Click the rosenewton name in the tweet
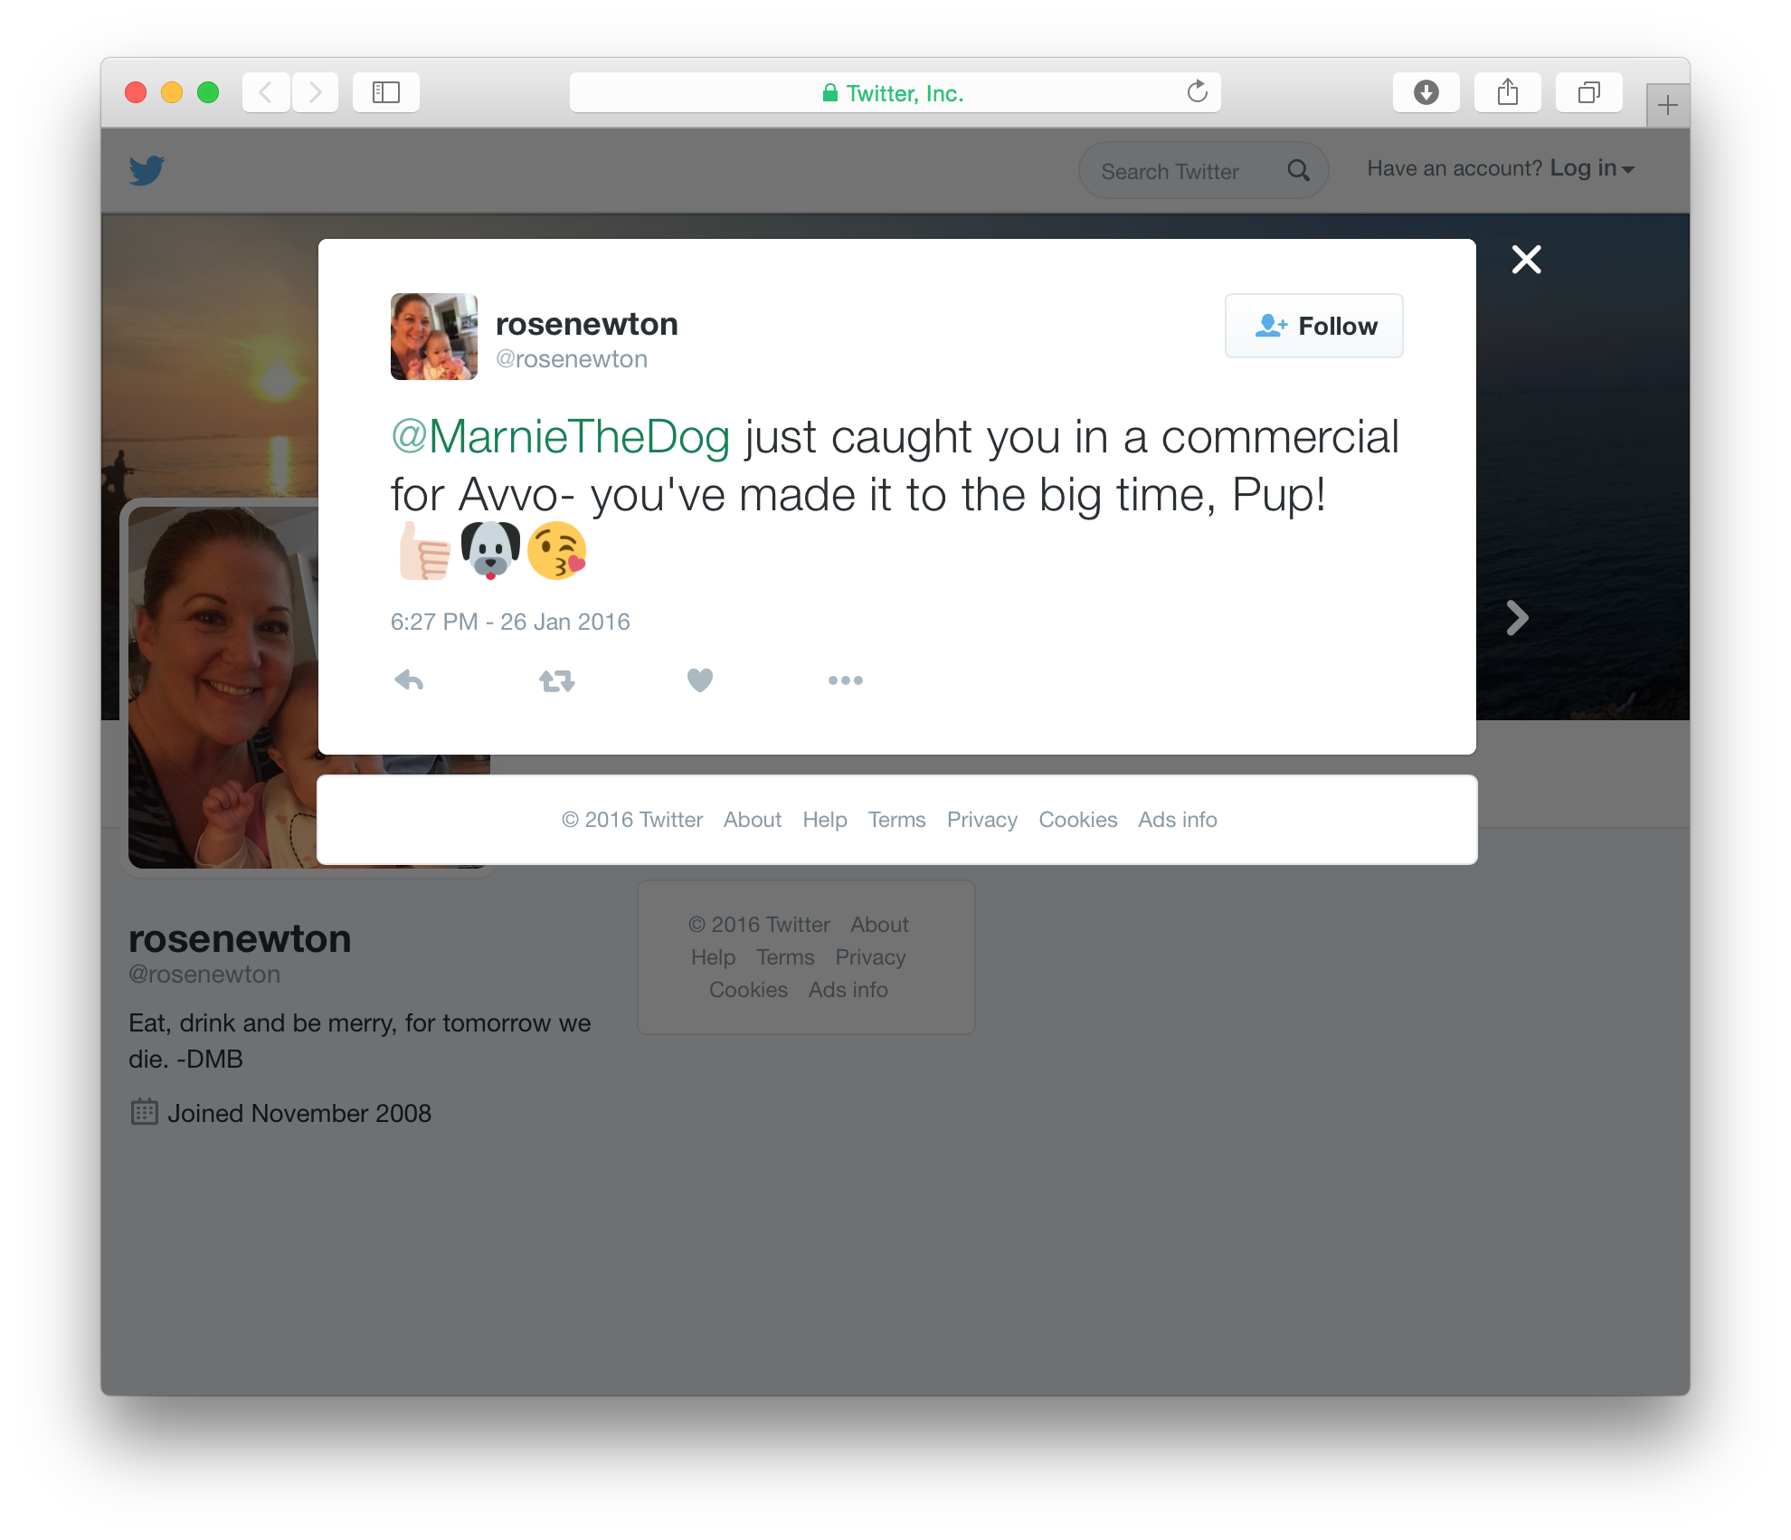This screenshot has width=1791, height=1540. pyautogui.click(x=587, y=324)
